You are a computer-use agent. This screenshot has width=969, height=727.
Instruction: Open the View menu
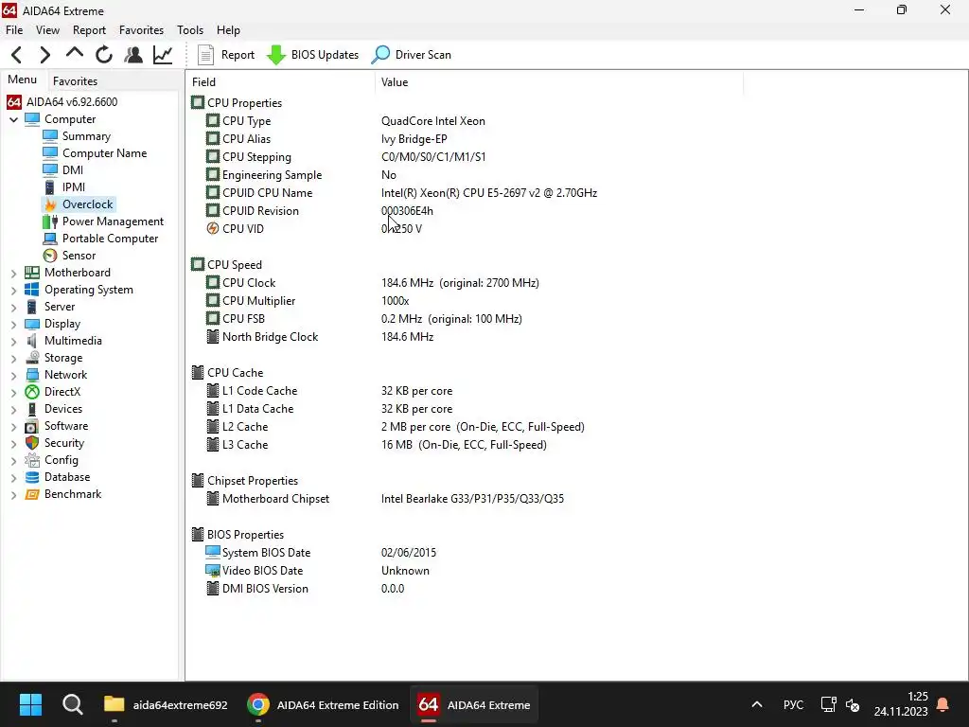(47, 30)
